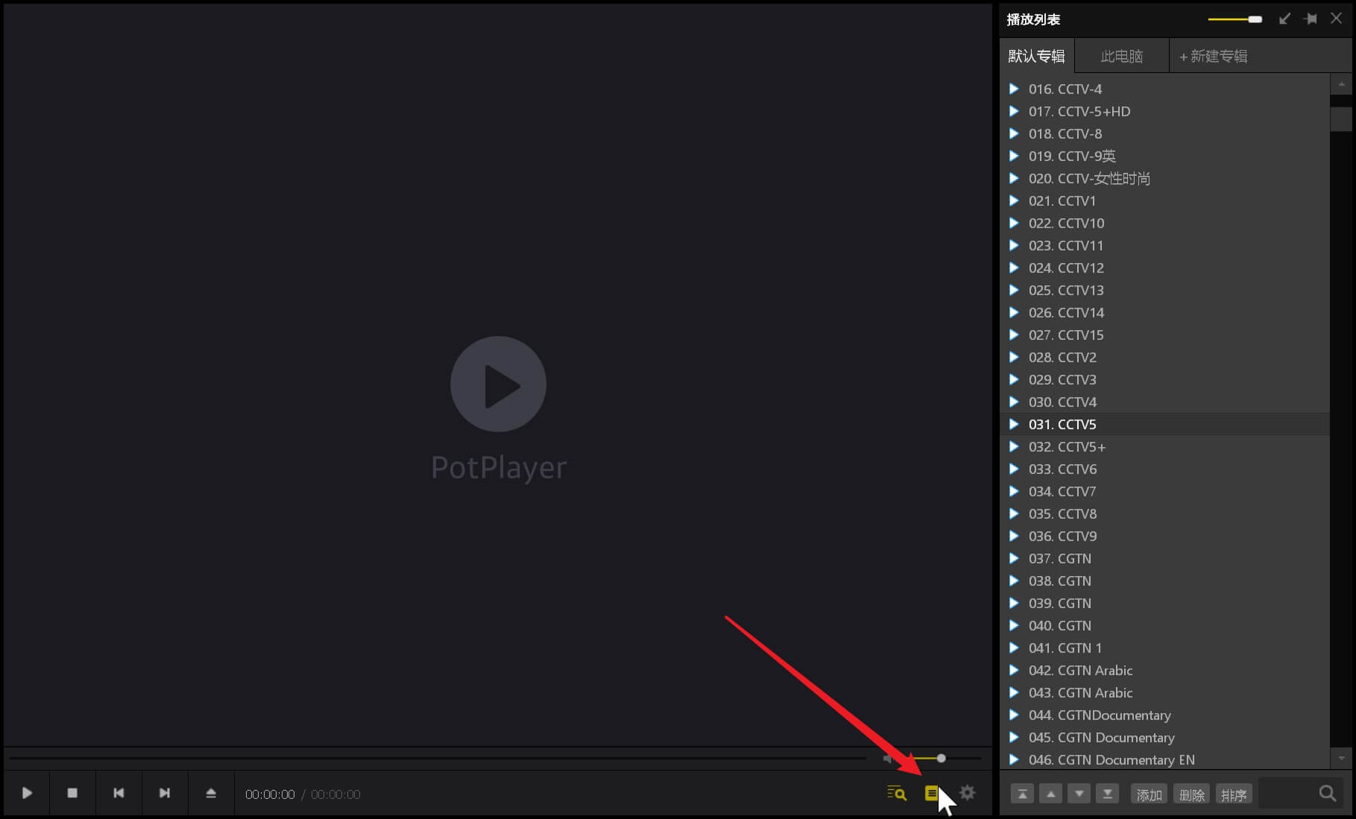Viewport: 1356px width, 819px height.
Task: Move item to top of playlist
Action: coord(1023,794)
